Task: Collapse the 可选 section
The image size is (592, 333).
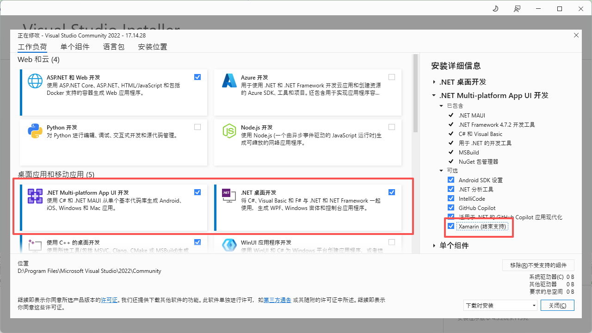Action: (x=442, y=171)
